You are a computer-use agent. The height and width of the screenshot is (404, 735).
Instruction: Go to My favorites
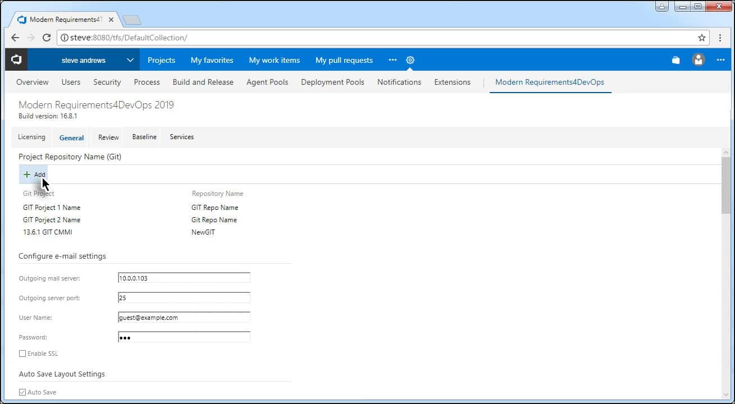click(x=212, y=60)
